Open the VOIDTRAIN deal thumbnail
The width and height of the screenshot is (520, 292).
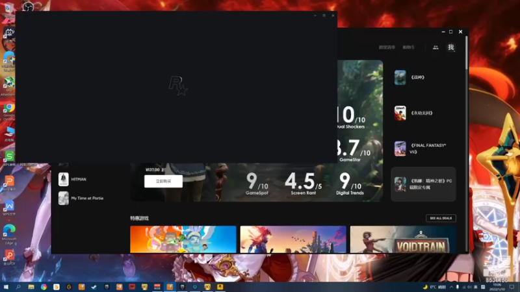point(403,239)
